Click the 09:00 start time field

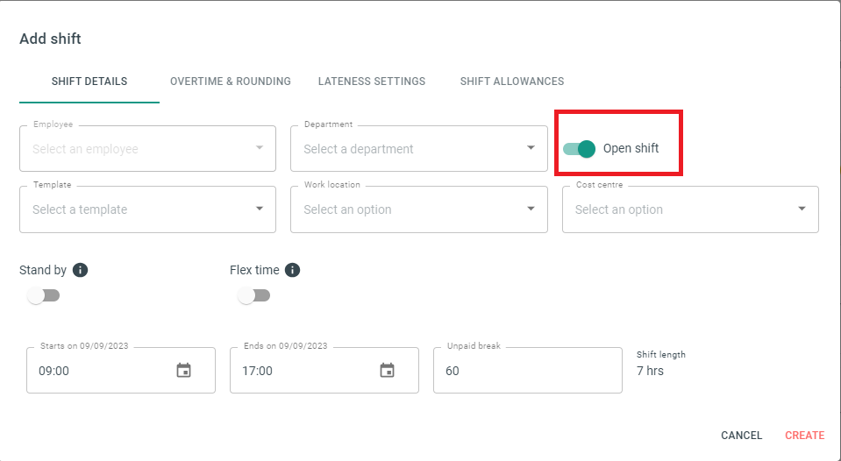121,371
